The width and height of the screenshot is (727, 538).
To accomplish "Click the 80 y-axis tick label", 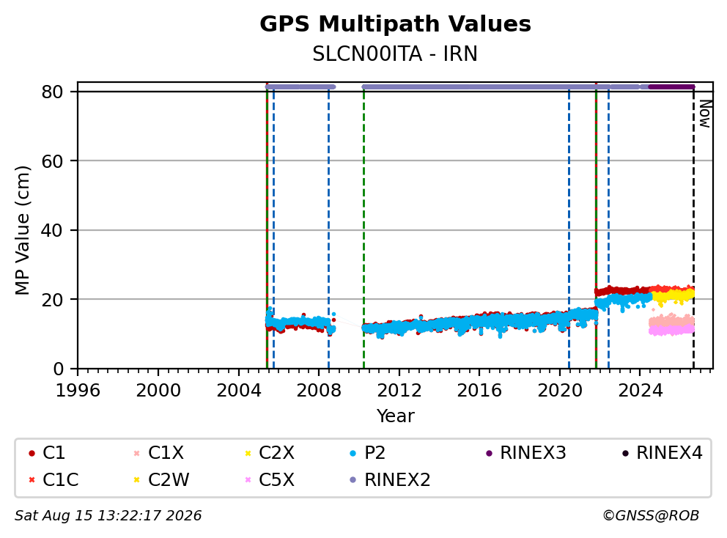I will tap(52, 92).
